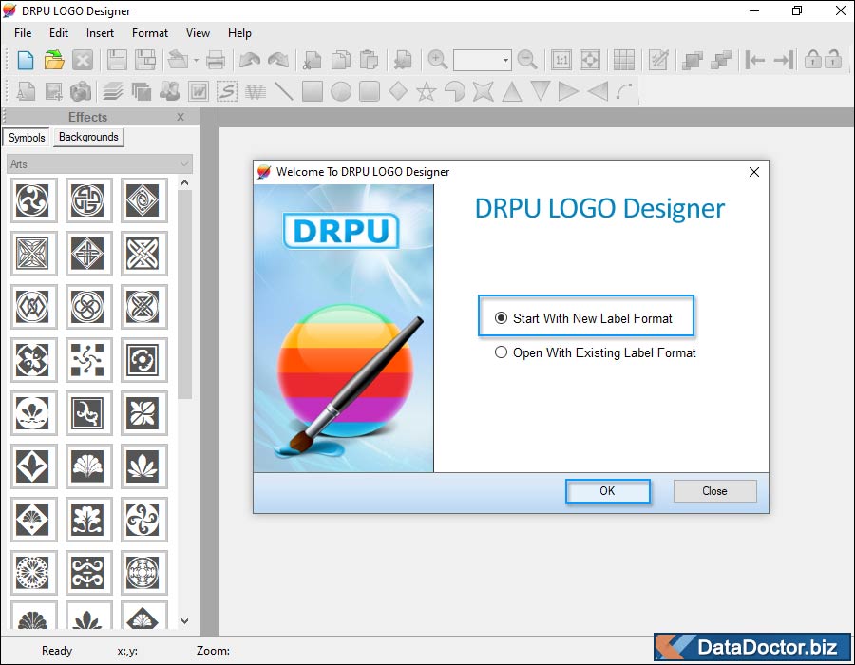Click the stacked layers icon
855x665 pixels.
point(113,91)
